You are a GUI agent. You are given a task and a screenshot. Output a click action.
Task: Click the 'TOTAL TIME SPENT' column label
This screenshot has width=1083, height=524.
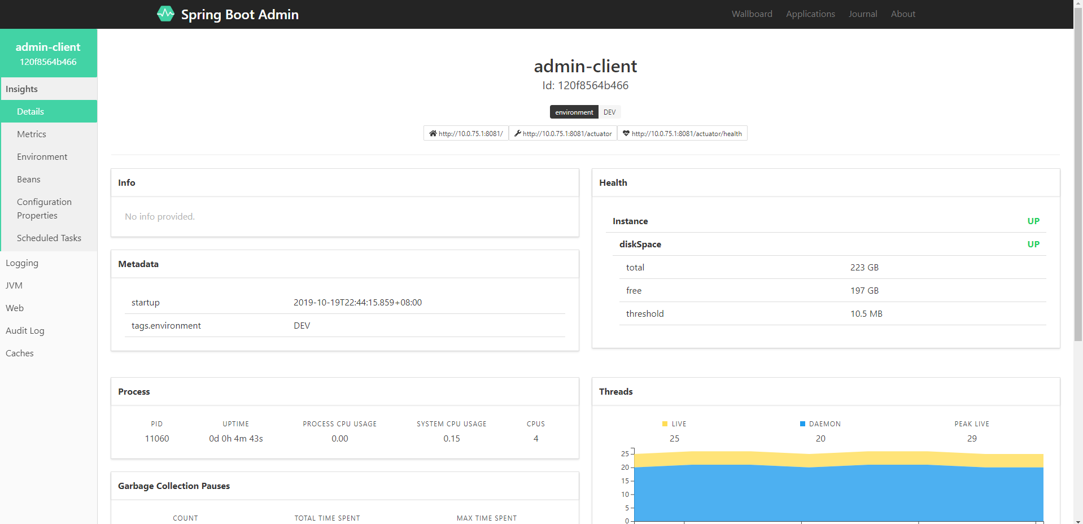[x=327, y=518]
